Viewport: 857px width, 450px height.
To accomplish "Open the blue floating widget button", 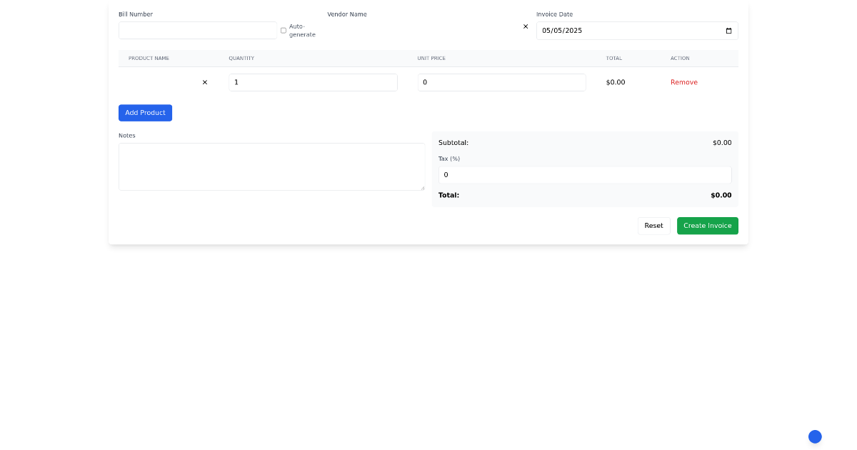I will 815,436.
